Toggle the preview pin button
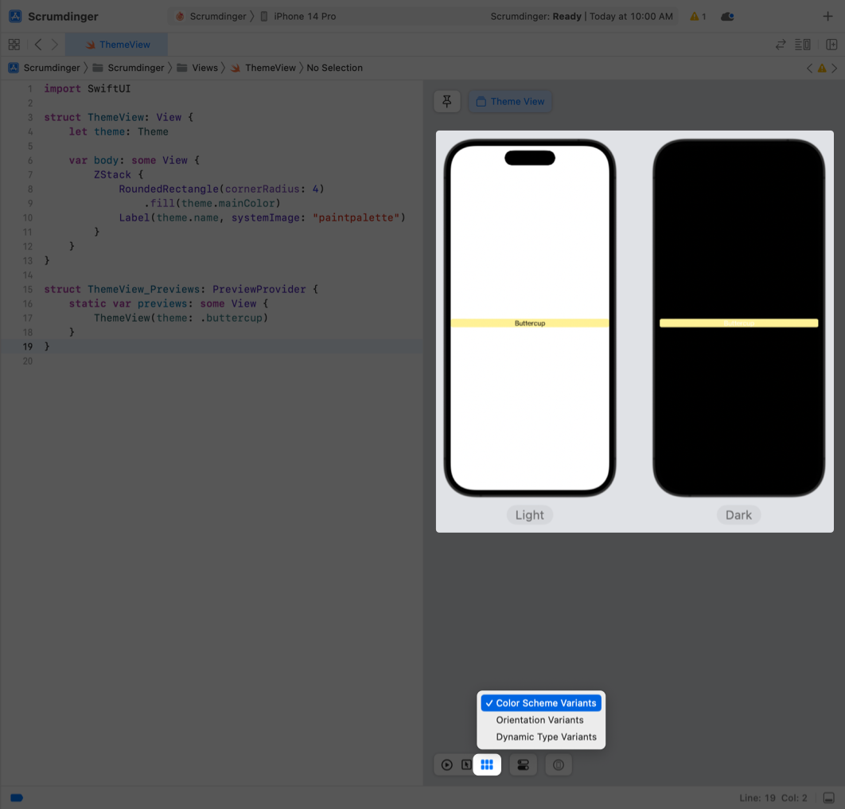The image size is (845, 809). [446, 101]
